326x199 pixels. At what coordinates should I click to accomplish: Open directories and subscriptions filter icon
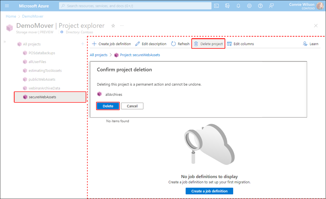click(x=228, y=6)
